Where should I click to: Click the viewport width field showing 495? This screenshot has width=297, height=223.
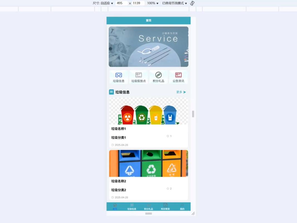coord(121,3)
